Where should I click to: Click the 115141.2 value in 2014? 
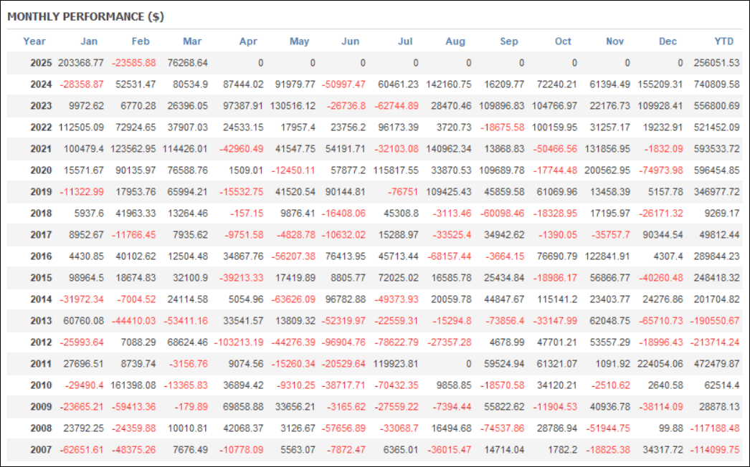click(x=557, y=299)
